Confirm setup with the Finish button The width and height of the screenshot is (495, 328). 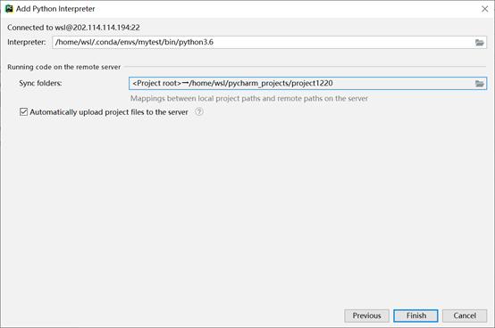point(415,316)
